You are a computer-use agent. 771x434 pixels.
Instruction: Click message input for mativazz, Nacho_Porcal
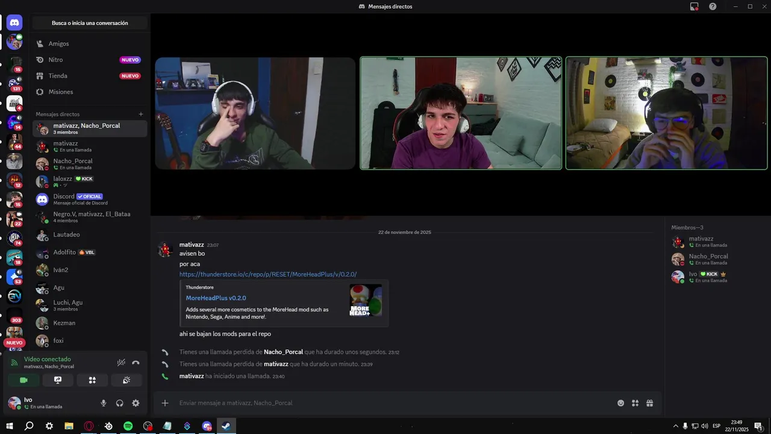[395, 403]
